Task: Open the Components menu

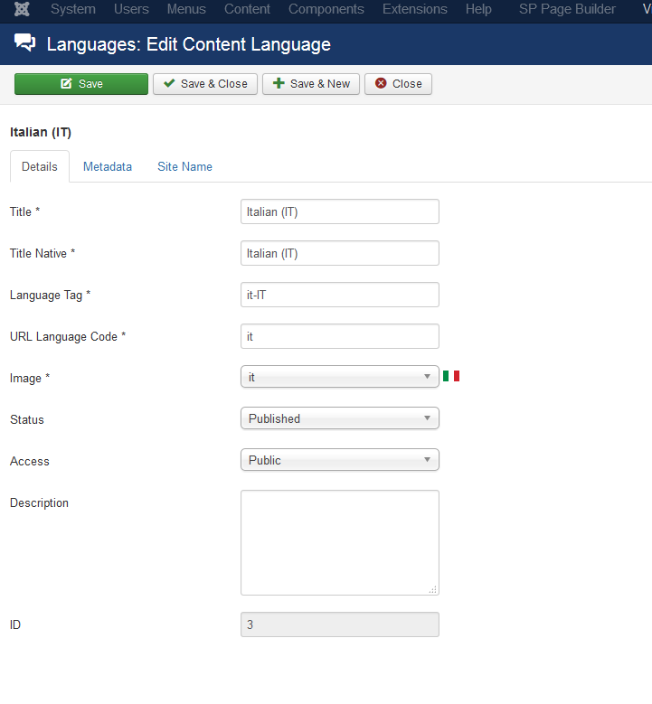Action: (x=326, y=9)
